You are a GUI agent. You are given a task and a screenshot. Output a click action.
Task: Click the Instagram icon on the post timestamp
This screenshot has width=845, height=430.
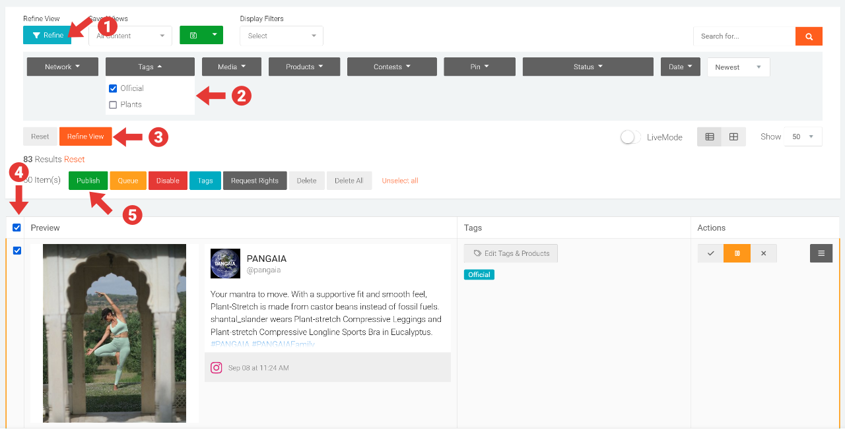pos(216,367)
